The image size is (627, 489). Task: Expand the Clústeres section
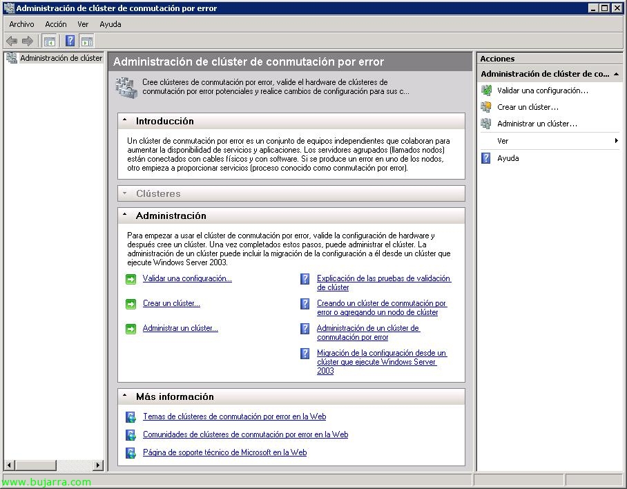125,193
